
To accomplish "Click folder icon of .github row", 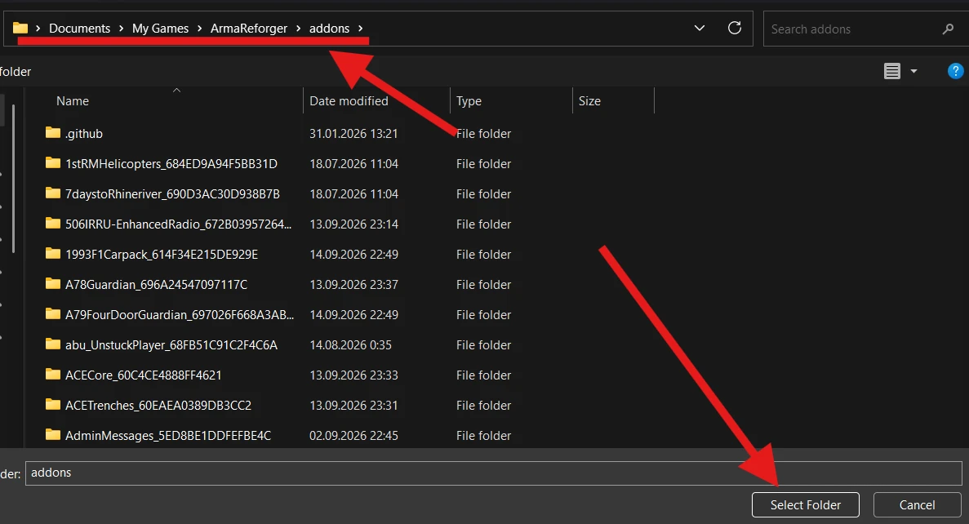I will [52, 133].
